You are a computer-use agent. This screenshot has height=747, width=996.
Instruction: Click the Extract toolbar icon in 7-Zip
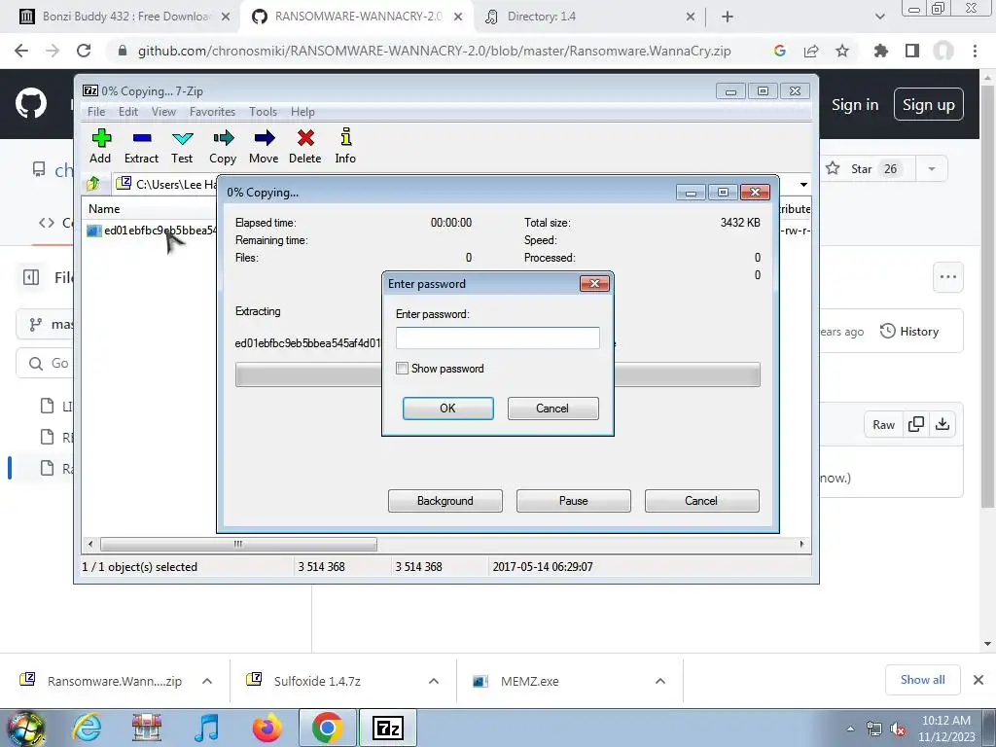142,138
